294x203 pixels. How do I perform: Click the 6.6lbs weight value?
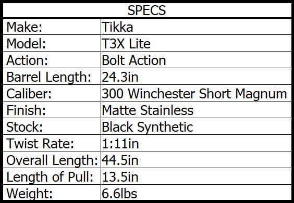point(119,194)
